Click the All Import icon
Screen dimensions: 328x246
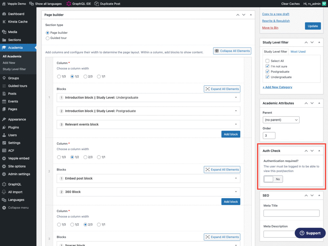click(4, 192)
